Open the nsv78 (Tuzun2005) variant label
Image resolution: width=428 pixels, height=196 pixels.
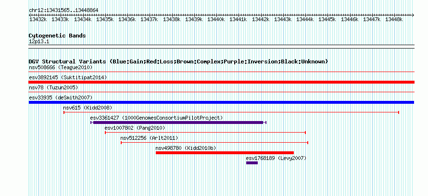coord(53,87)
